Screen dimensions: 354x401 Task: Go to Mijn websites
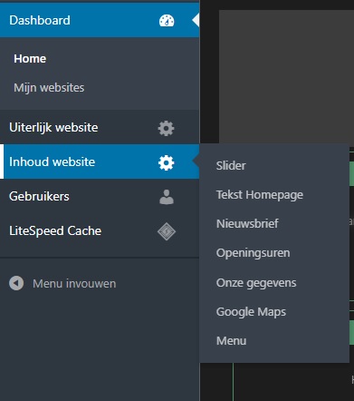(49, 88)
